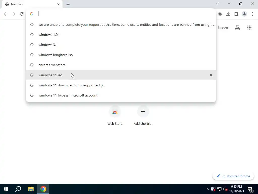The image size is (258, 194).
Task: Click the Chrome taskbar icon
Action: (43, 189)
